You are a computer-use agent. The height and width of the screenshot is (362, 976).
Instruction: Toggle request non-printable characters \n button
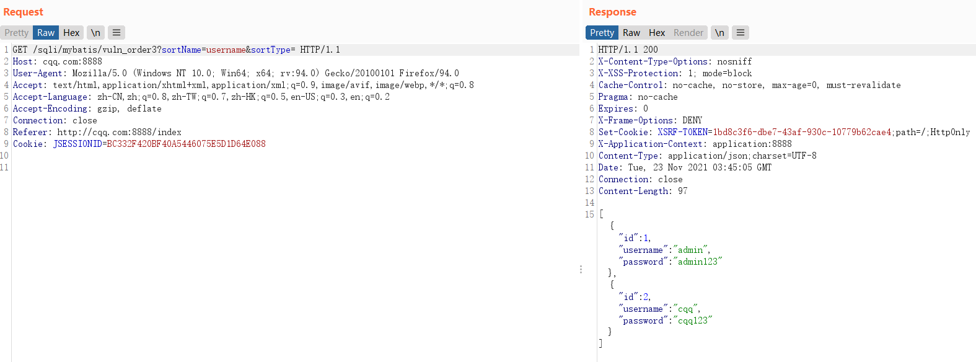pyautogui.click(x=95, y=33)
